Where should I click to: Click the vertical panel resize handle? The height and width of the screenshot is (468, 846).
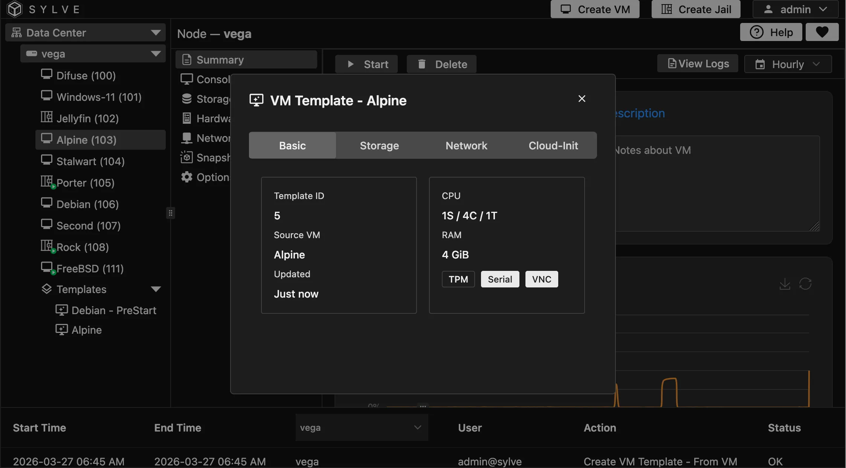(x=171, y=213)
